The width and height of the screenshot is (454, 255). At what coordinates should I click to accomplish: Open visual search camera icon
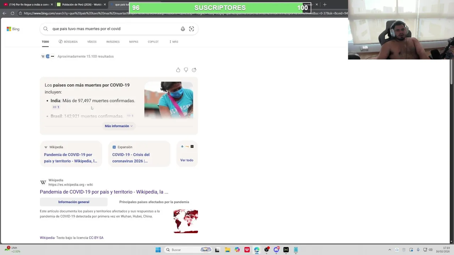click(x=192, y=29)
